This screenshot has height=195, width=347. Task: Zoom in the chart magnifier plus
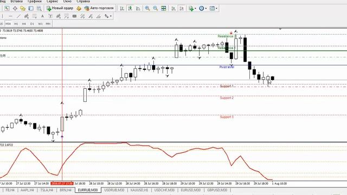147,9
